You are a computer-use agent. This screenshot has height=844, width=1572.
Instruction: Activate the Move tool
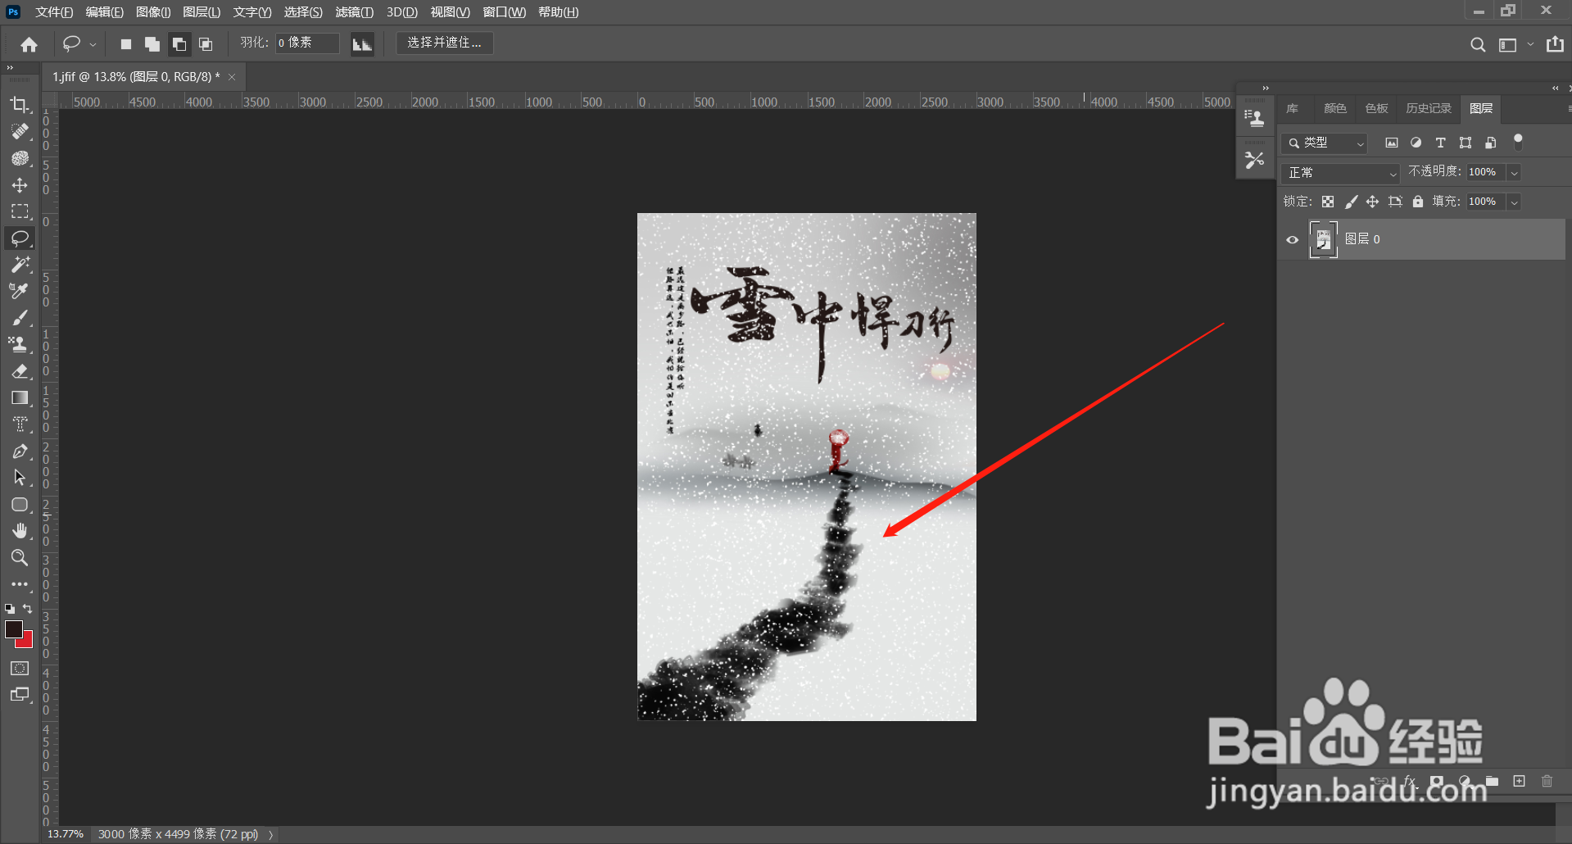[x=20, y=185]
